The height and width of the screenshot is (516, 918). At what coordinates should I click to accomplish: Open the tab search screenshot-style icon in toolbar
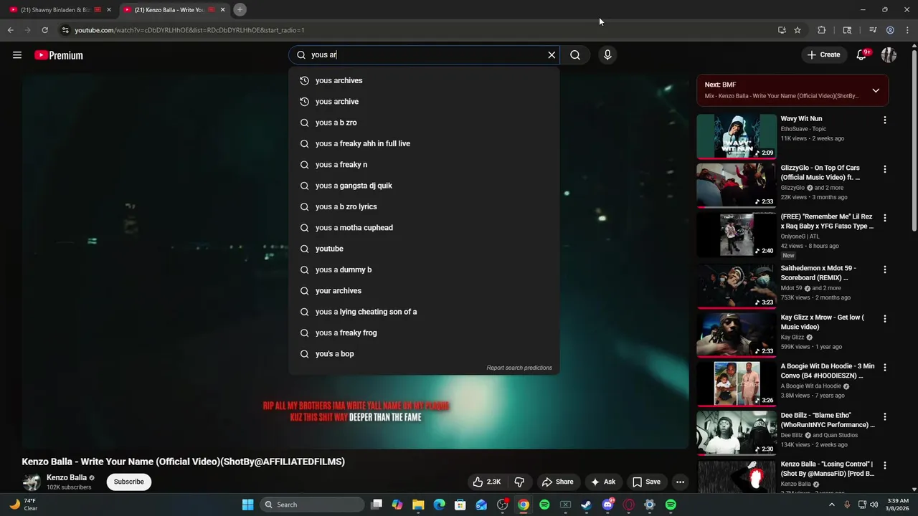[x=847, y=30]
